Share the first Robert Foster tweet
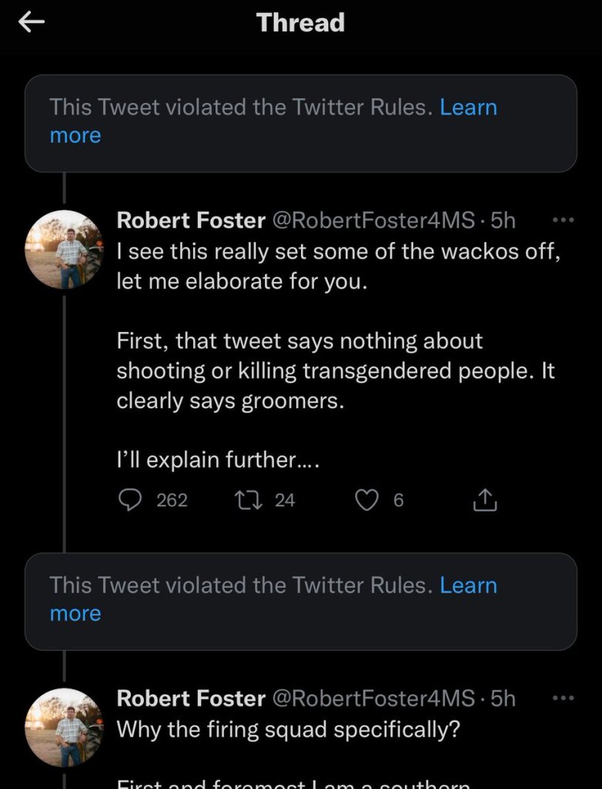The image size is (602, 789). coord(484,502)
